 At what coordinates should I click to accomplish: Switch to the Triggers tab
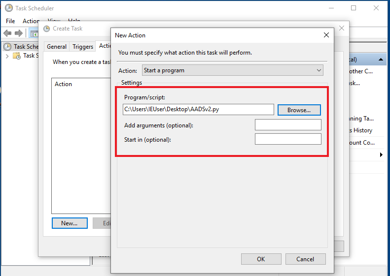click(82, 47)
